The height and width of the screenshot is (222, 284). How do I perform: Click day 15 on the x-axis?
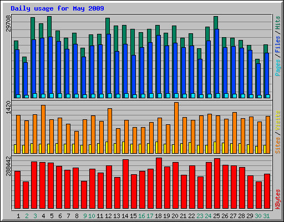(133, 216)
